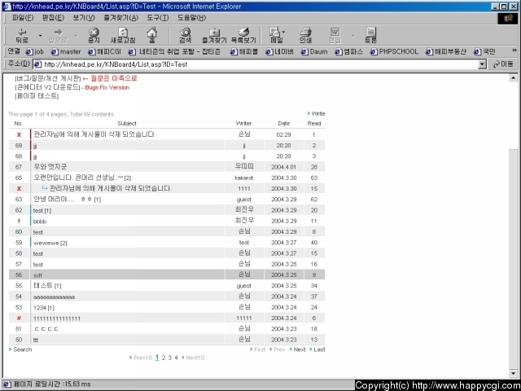Screen dimensions: 521x391
Task: Open post 55 '테스트 [1]'
Action: pos(47,286)
